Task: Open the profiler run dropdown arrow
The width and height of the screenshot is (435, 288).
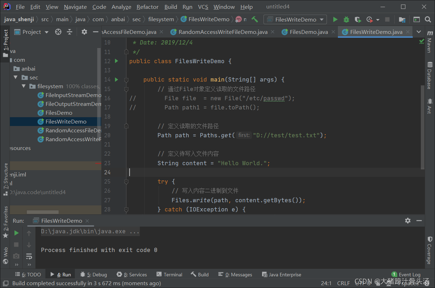Action: (x=378, y=20)
